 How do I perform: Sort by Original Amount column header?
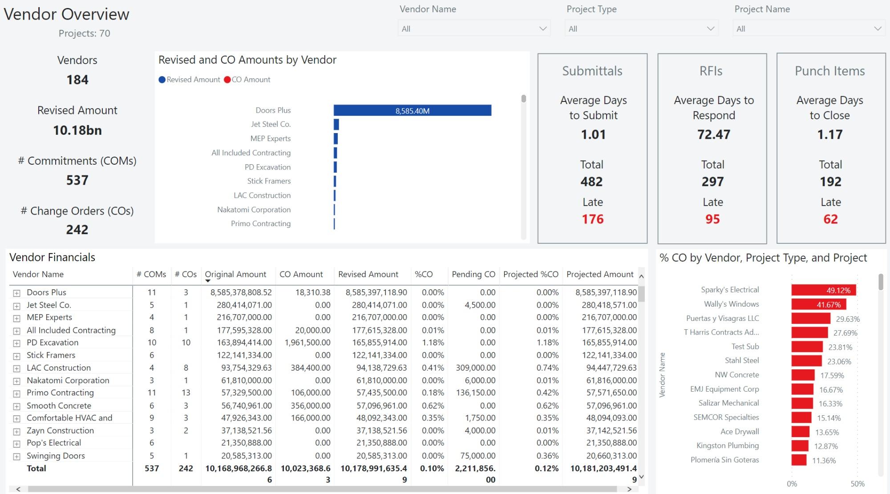[x=235, y=275]
